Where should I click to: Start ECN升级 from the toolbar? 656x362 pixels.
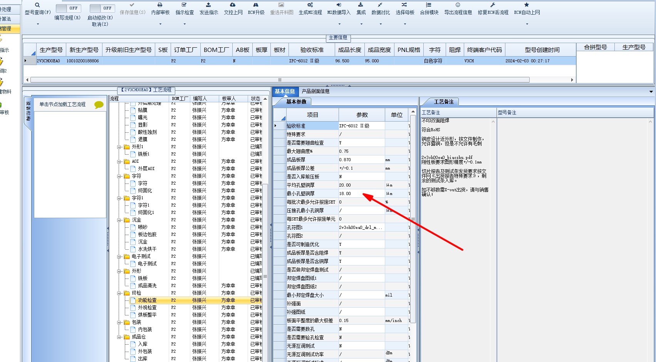pos(256,9)
